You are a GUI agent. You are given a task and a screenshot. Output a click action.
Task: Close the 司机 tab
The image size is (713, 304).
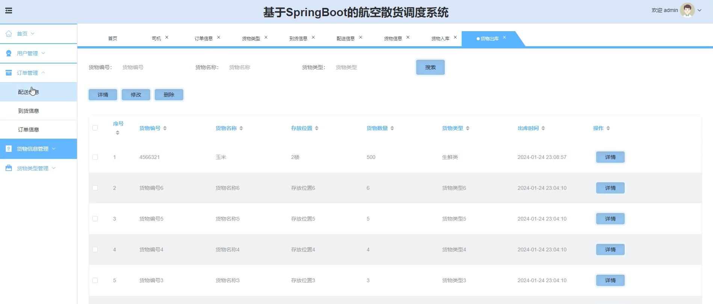tap(167, 37)
